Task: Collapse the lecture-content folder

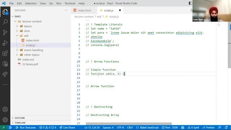Action: (15, 21)
